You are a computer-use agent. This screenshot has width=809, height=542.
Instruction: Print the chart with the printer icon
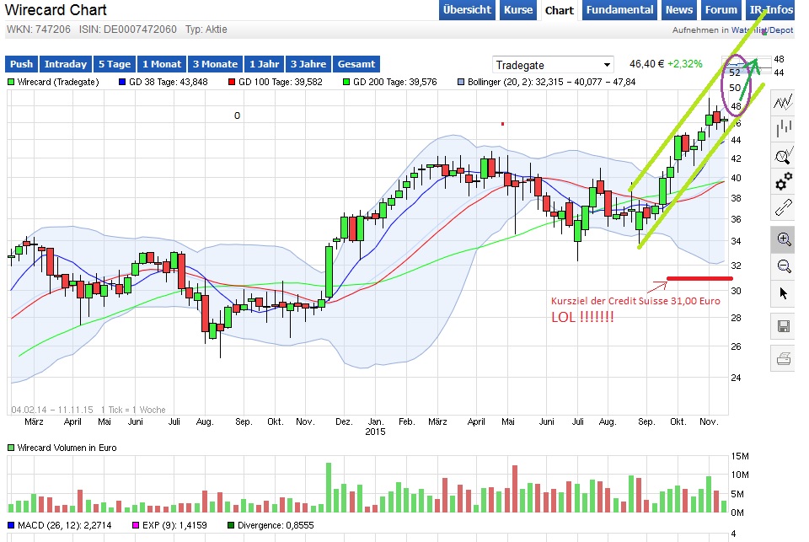(783, 358)
